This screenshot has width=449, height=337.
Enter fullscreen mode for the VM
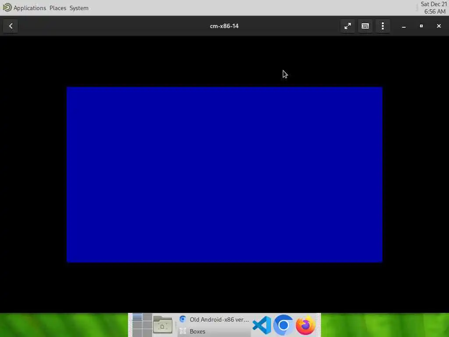347,26
